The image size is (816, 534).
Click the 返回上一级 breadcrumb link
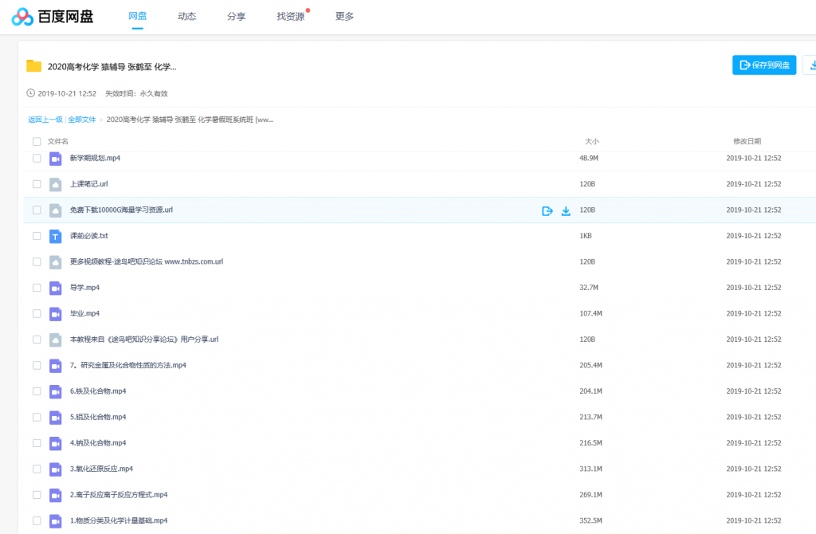[x=45, y=120]
